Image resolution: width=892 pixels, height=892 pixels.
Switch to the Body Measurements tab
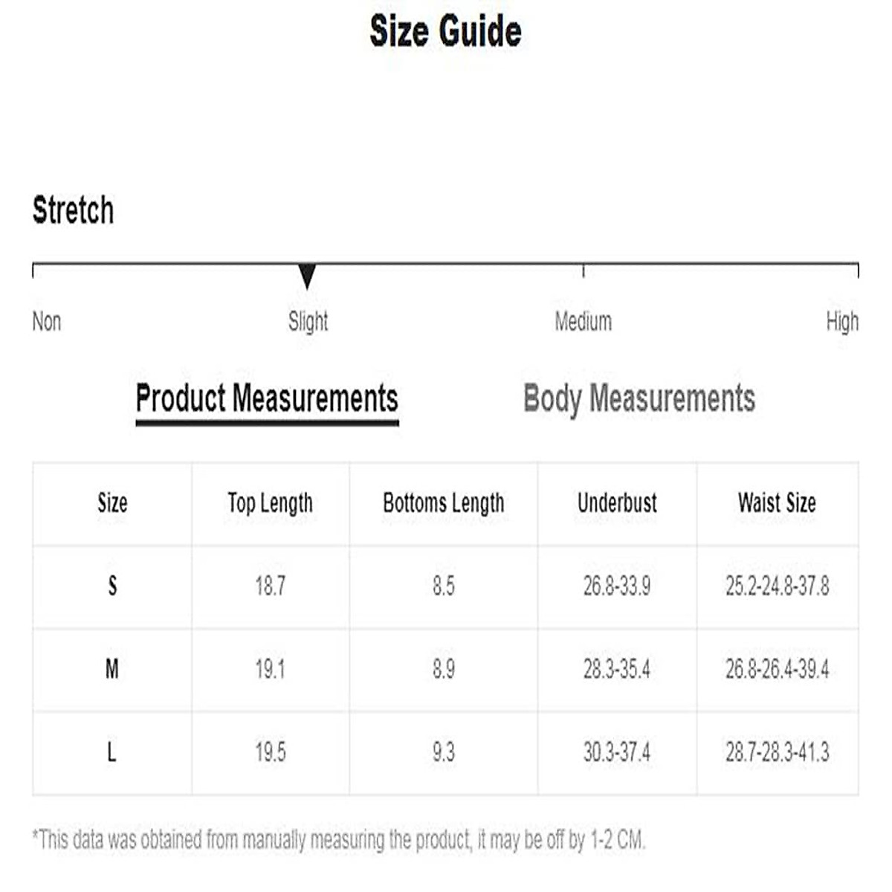coord(639,398)
